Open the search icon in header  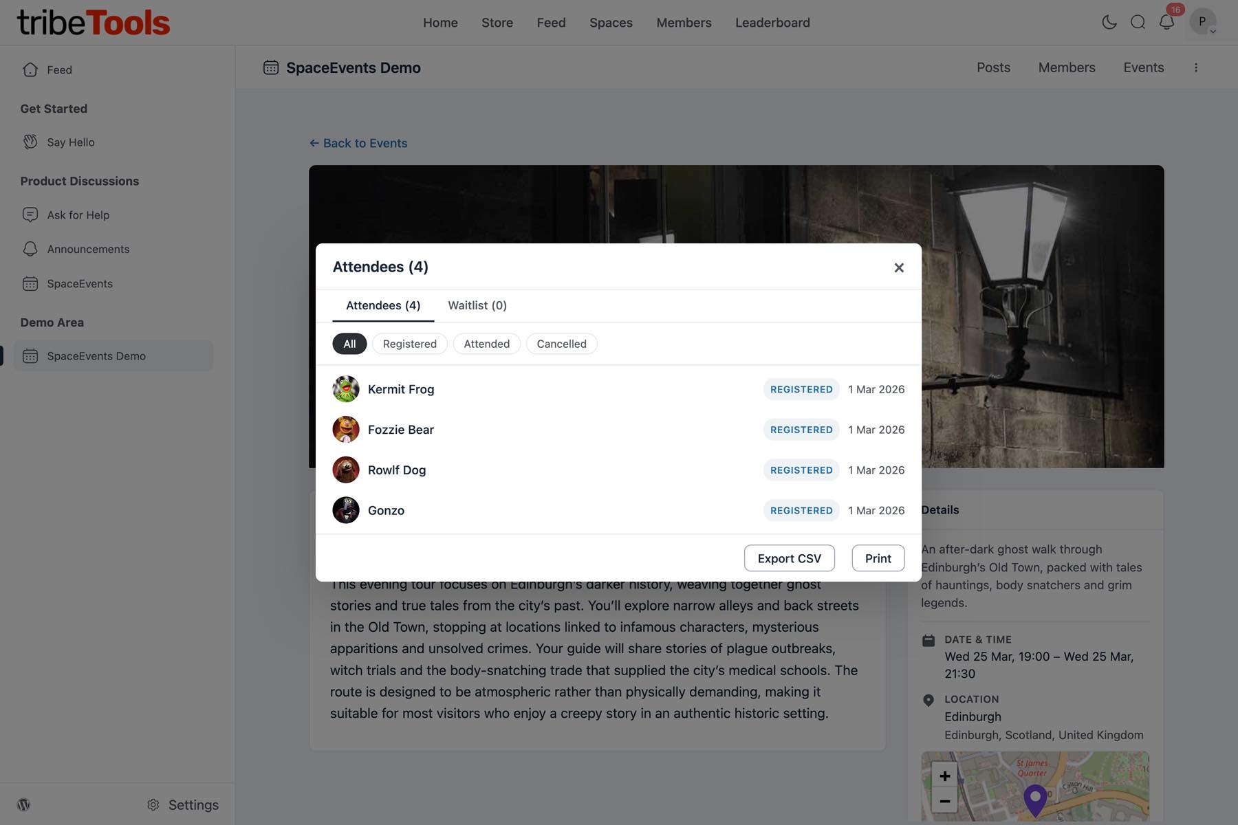point(1138,22)
